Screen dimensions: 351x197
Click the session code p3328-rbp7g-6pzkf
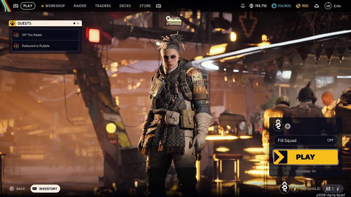point(330,195)
